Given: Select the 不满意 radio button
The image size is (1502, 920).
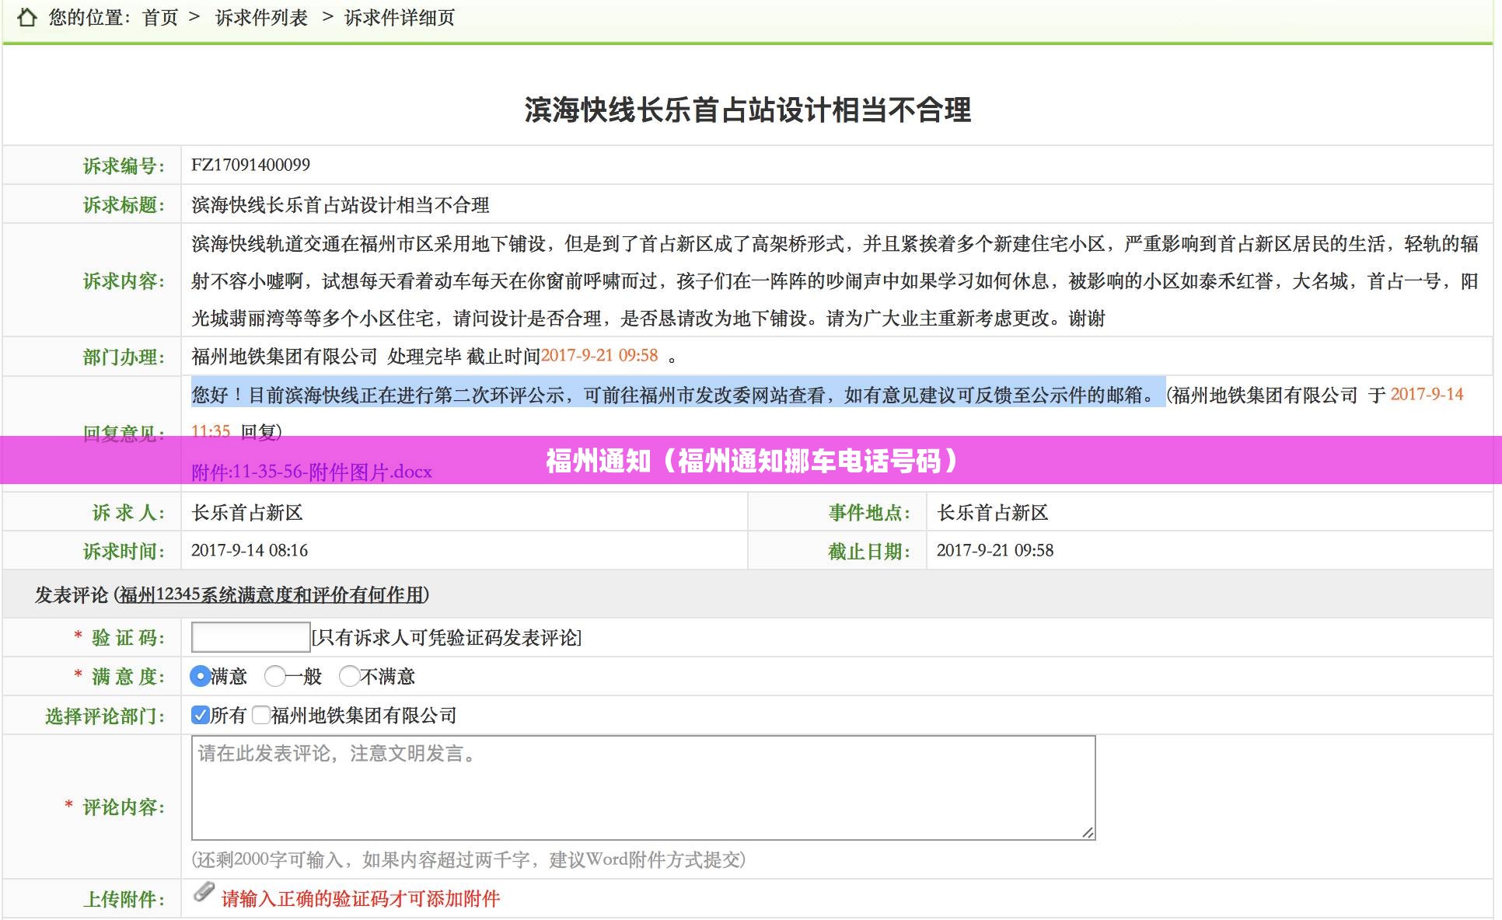Looking at the screenshot, I should click(350, 676).
